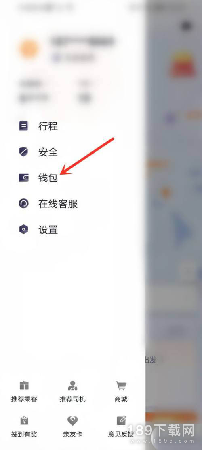Tap the 亲友卡 heart icon

[x=72, y=421]
